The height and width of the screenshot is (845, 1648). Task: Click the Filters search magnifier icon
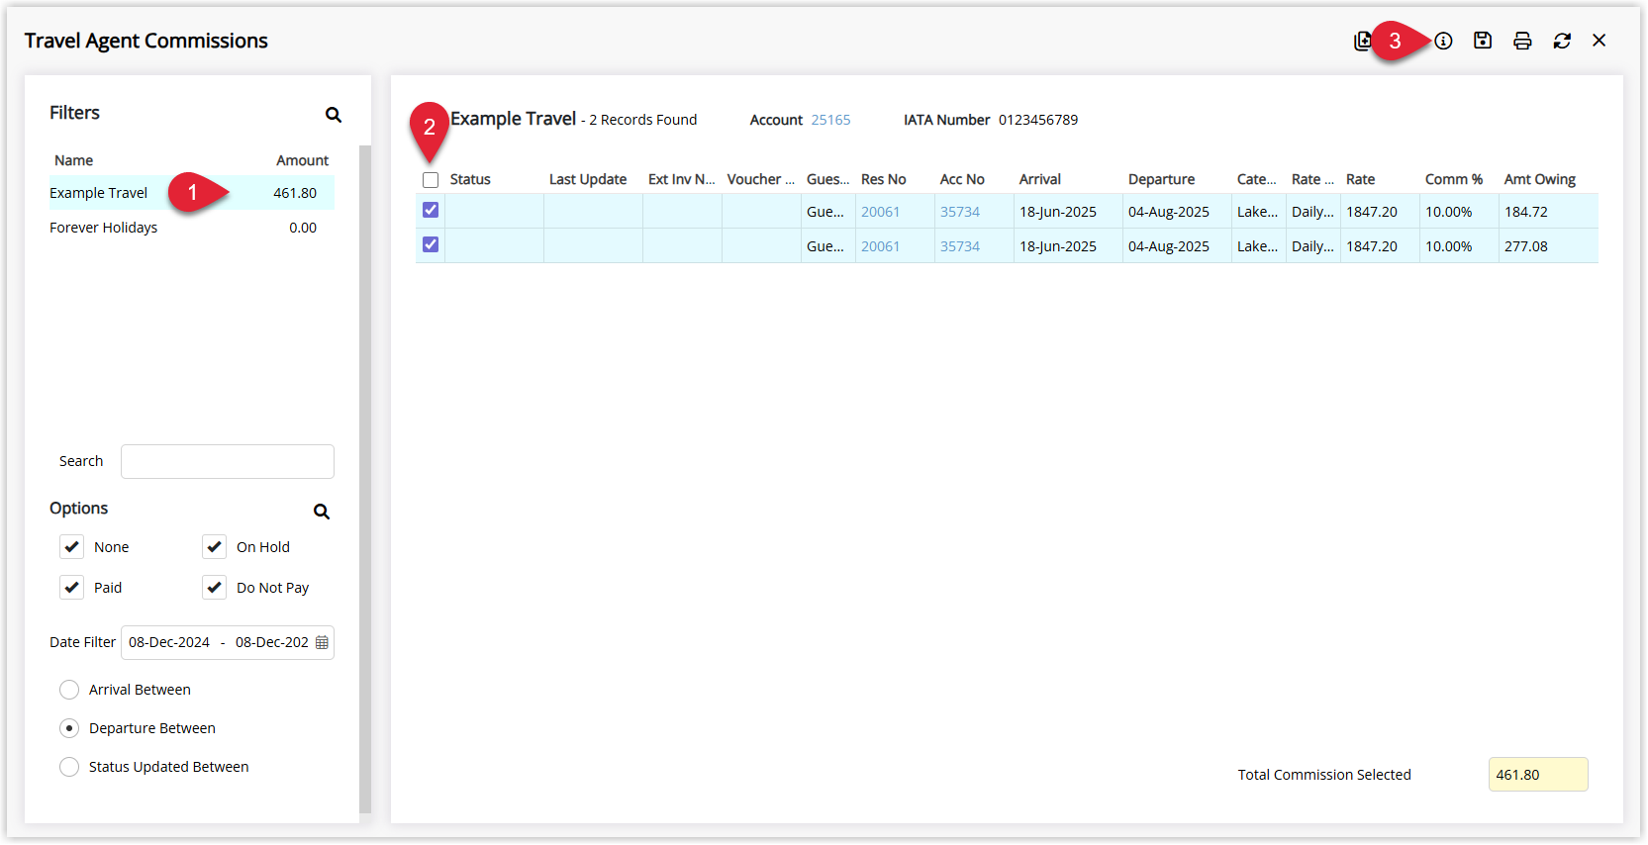click(334, 115)
